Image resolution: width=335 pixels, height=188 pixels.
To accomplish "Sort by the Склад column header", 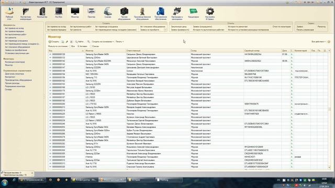I will tap(217, 51).
